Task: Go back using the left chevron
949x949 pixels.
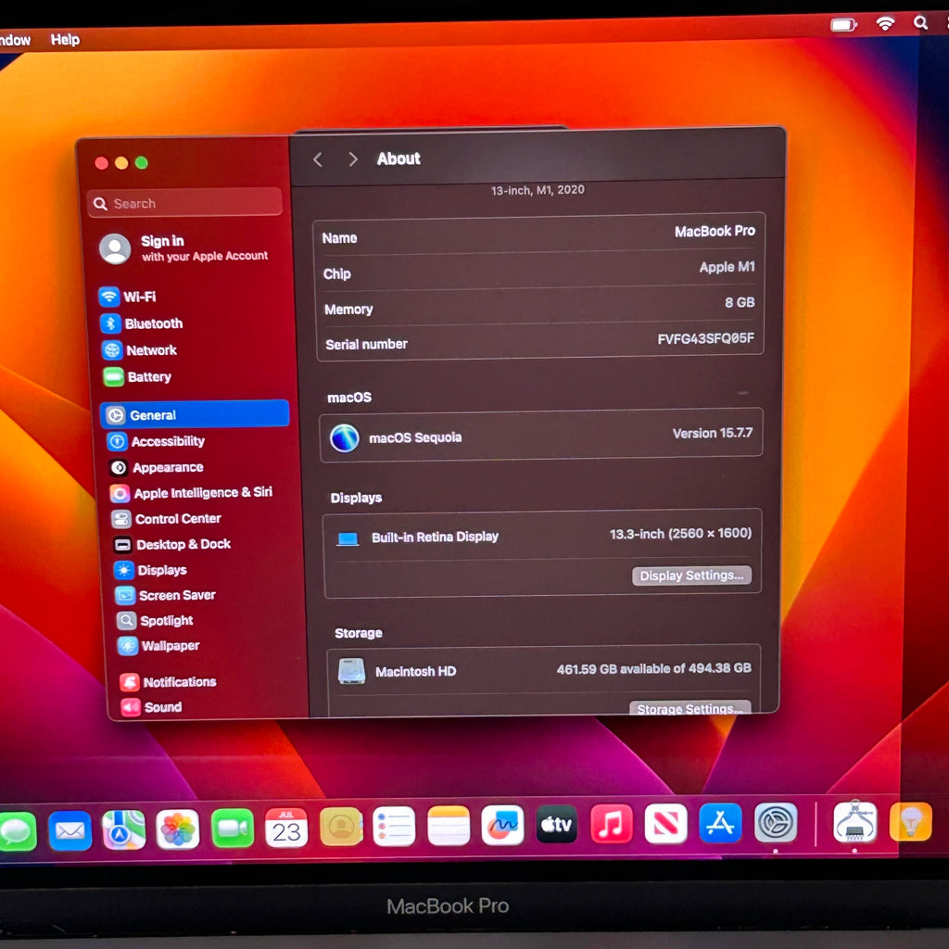Action: tap(318, 159)
